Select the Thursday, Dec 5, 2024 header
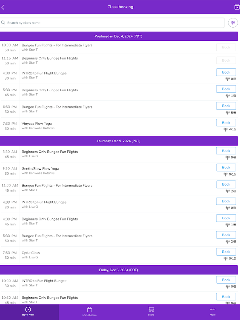 [x=118, y=141]
